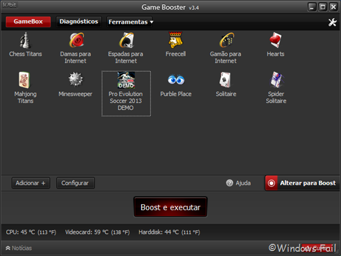341x256 pixels.
Task: Click the Minesweeper game label
Action: coord(76,94)
